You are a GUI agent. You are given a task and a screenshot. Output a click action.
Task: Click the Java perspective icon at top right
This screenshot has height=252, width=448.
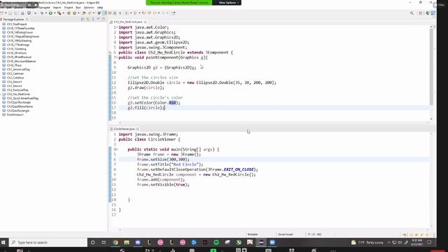click(433, 13)
